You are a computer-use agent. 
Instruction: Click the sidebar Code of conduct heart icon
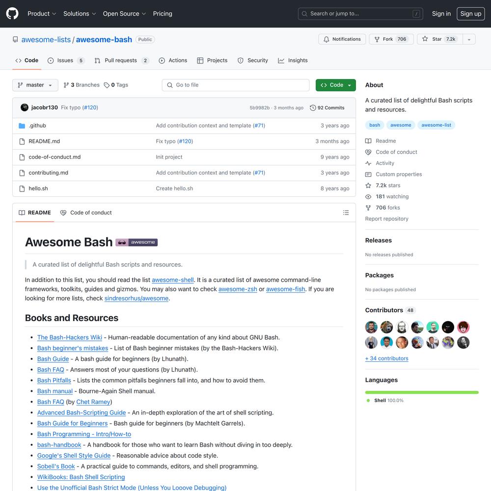click(x=368, y=152)
